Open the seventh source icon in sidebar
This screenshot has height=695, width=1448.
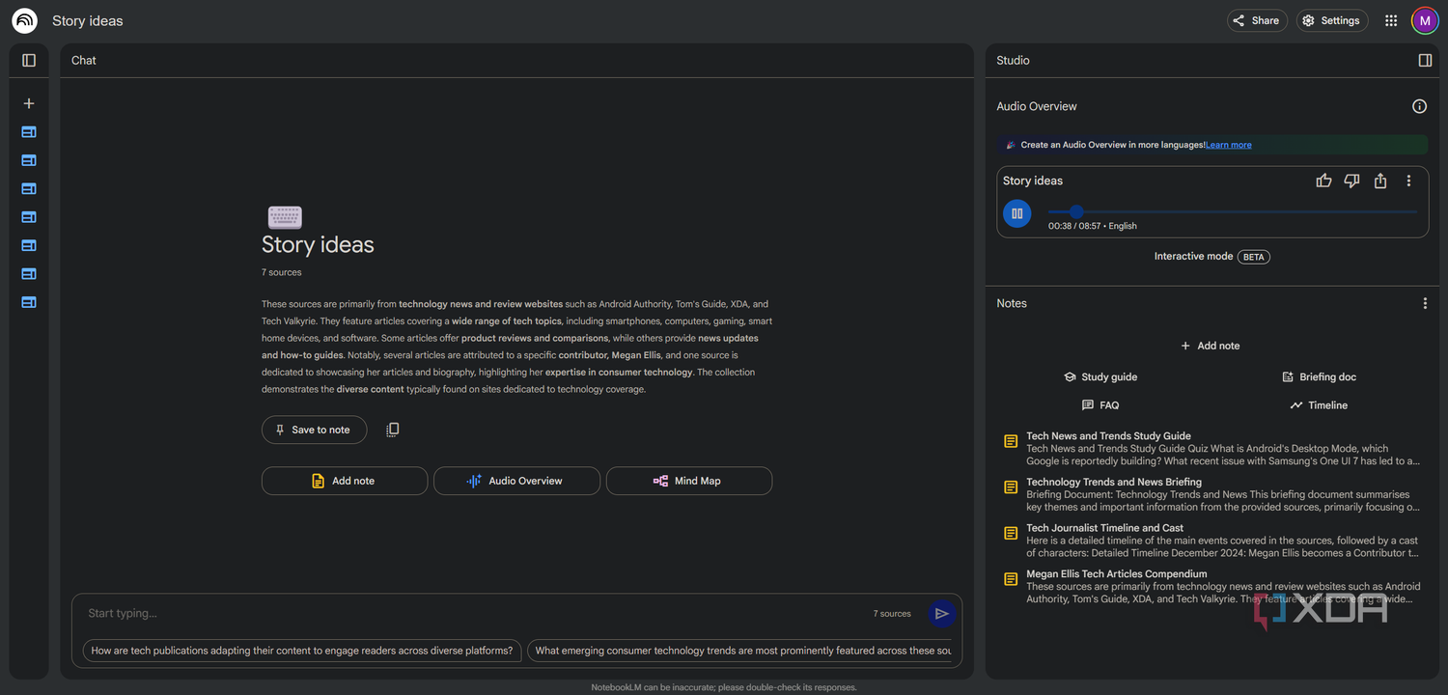[29, 302]
